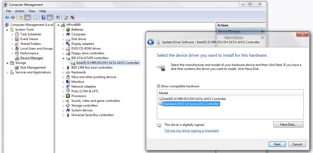The image size is (313, 153).
Task: Expand the Batteries node
Action: (63, 30)
